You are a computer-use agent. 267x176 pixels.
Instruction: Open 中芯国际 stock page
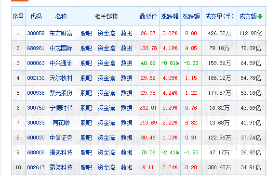61,48
